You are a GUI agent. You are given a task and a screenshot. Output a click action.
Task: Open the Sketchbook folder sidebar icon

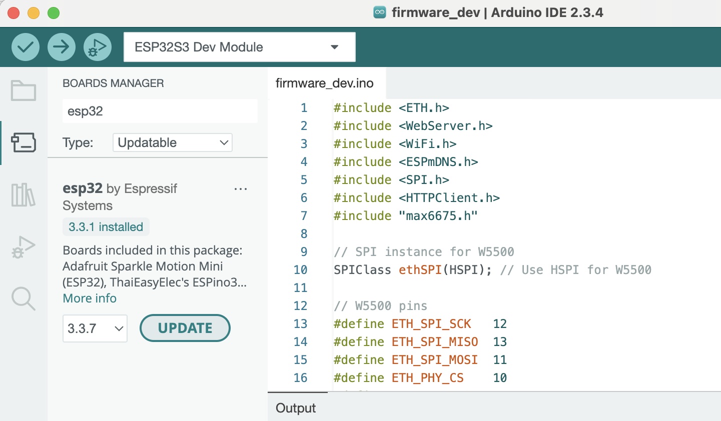24,91
